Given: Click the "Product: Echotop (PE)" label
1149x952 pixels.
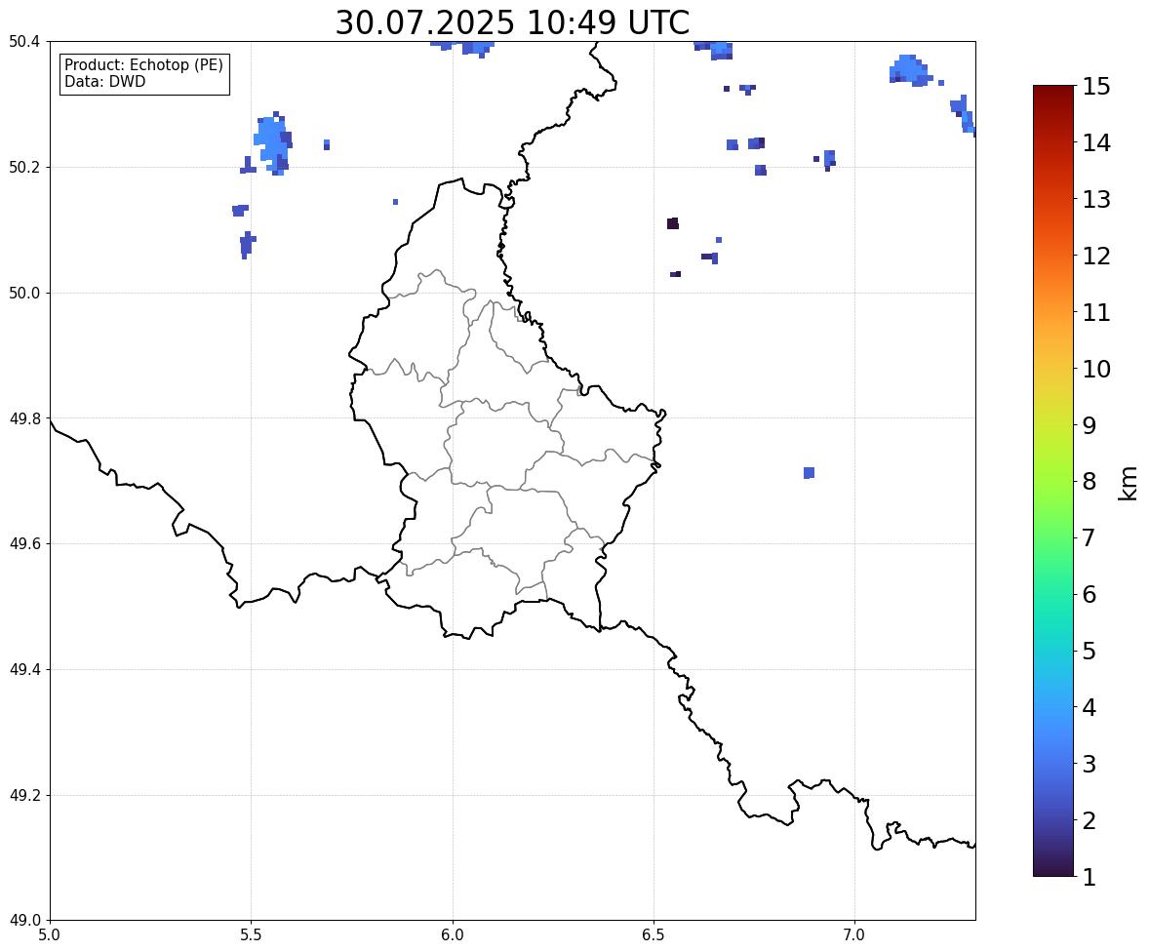Looking at the screenshot, I should click(x=143, y=64).
